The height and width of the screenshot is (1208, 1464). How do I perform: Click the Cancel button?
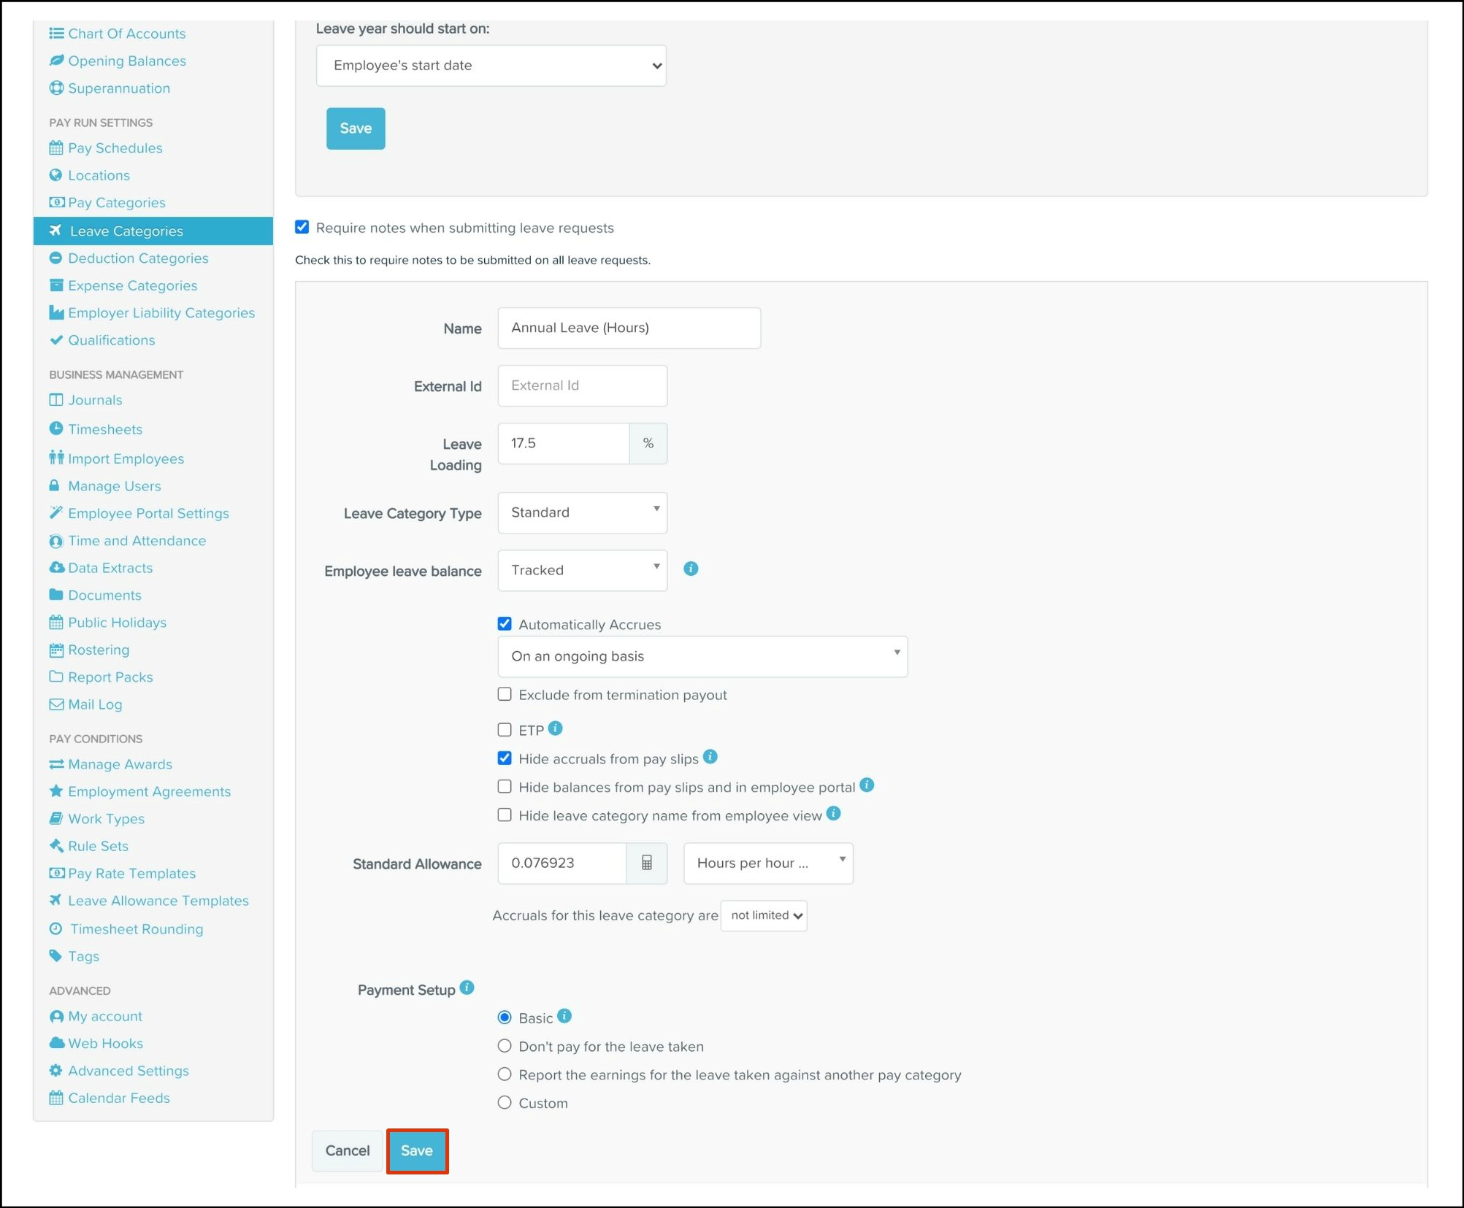pyautogui.click(x=347, y=1151)
